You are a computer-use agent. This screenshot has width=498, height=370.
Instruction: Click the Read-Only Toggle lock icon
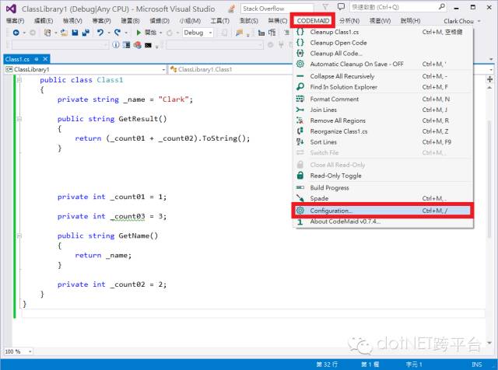pos(300,175)
